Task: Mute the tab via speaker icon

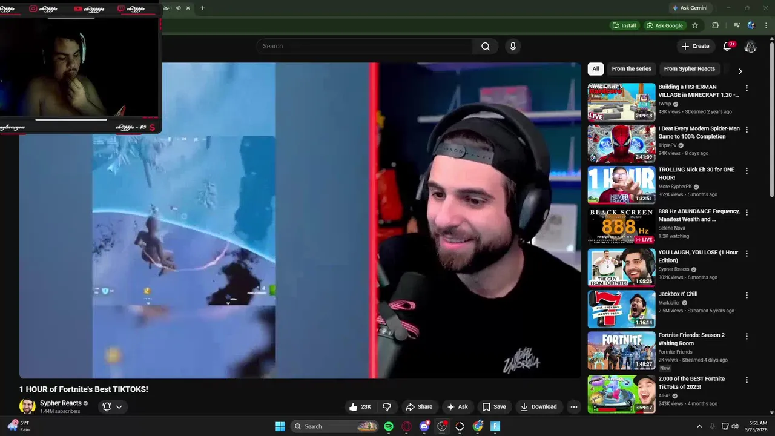Action: point(178,8)
